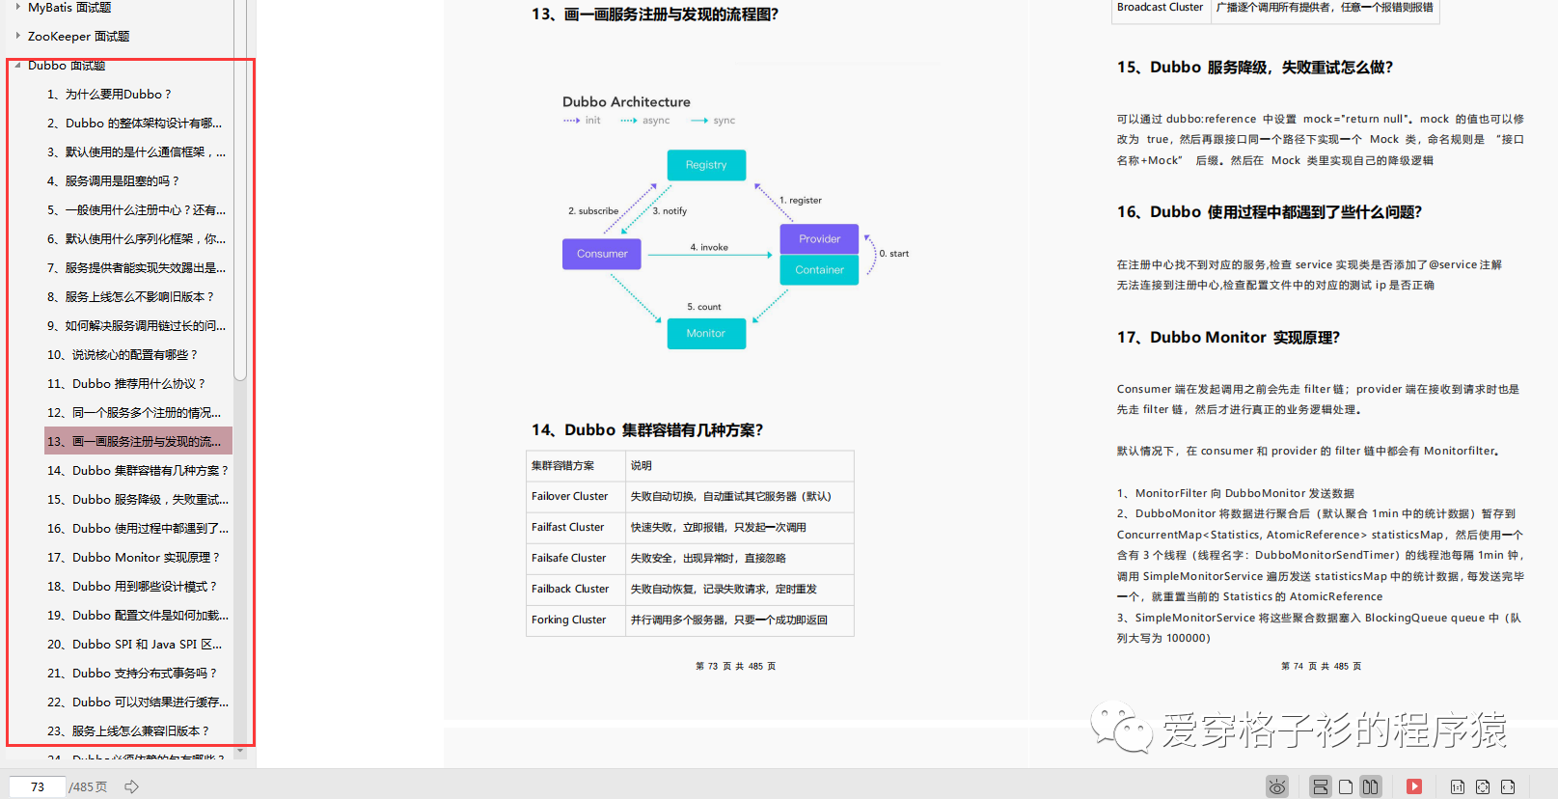1558x799 pixels.
Task: Click heading 16、Dubbo 使用过程中都遇到了些什么问题
Action: pyautogui.click(x=1270, y=211)
